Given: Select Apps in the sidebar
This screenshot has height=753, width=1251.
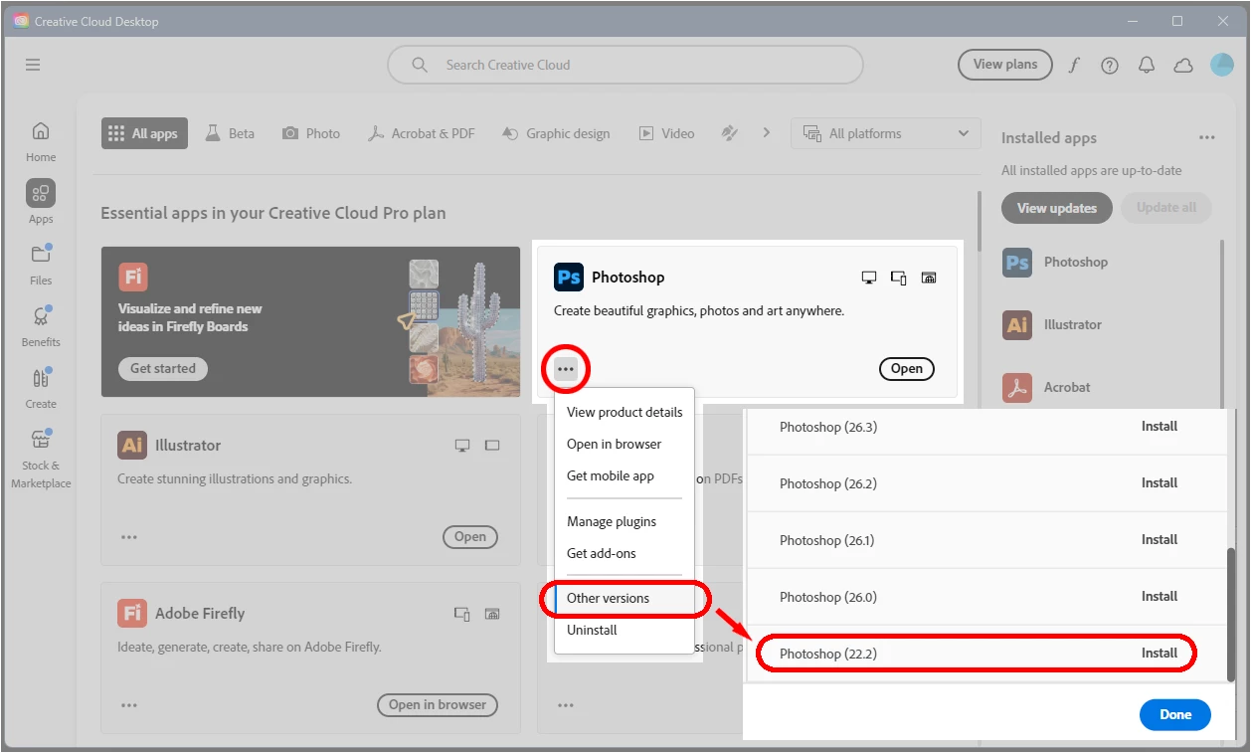Looking at the screenshot, I should tap(41, 202).
